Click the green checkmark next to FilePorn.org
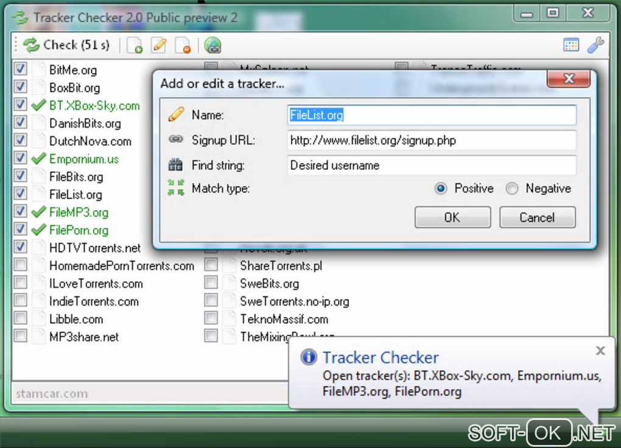621x448 pixels. pyautogui.click(x=39, y=229)
